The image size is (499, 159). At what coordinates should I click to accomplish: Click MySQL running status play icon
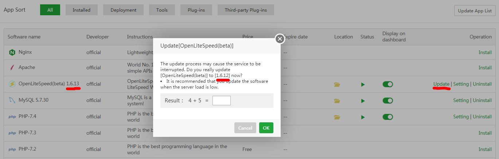pos(363,101)
